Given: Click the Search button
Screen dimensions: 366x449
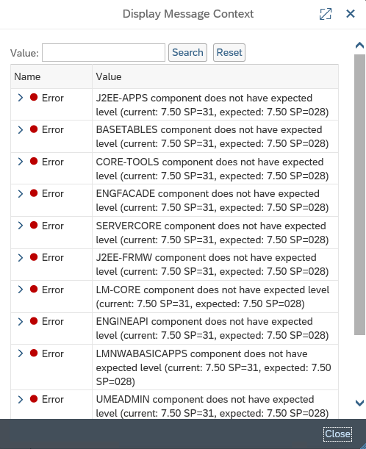Looking at the screenshot, I should click(x=187, y=52).
